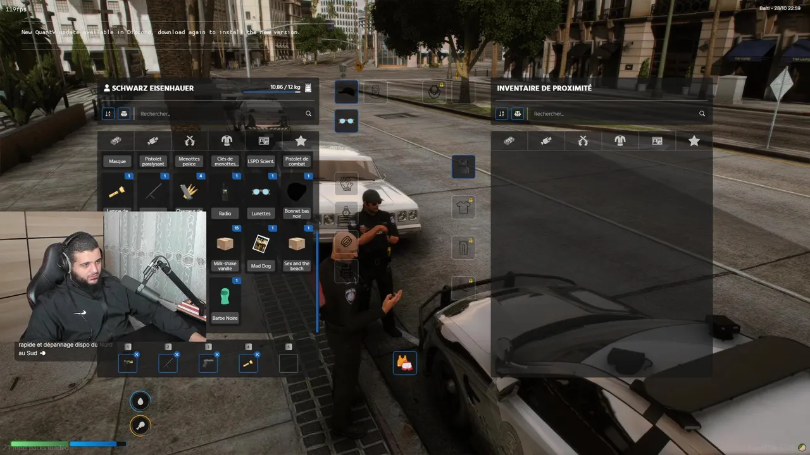The width and height of the screenshot is (810, 455).
Task: Click the thirst water drop status icon
Action: [x=140, y=401]
